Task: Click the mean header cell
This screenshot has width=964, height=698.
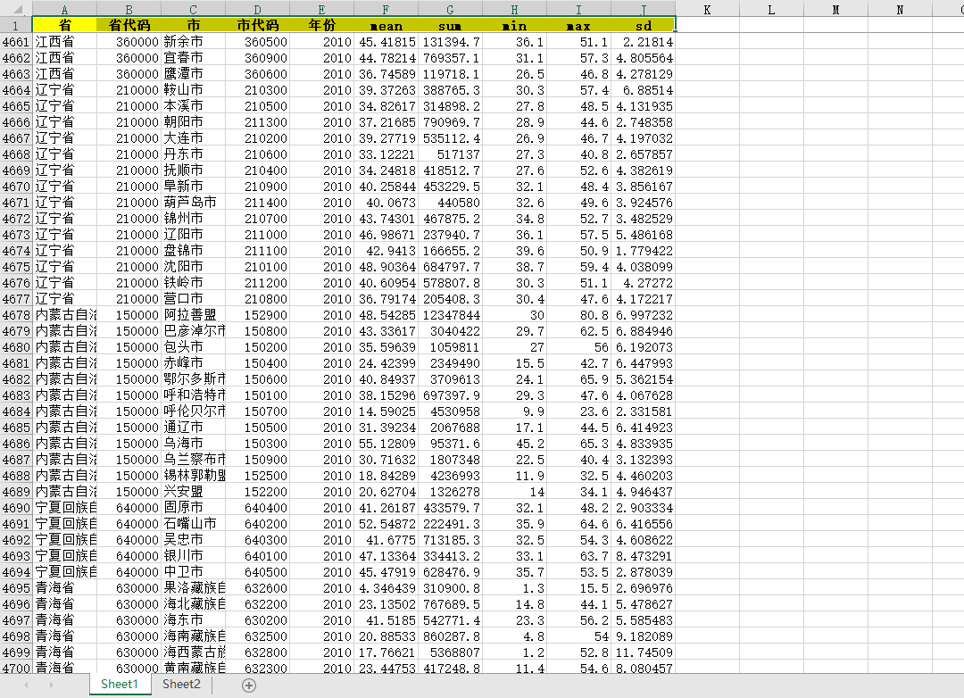Action: 386,25
